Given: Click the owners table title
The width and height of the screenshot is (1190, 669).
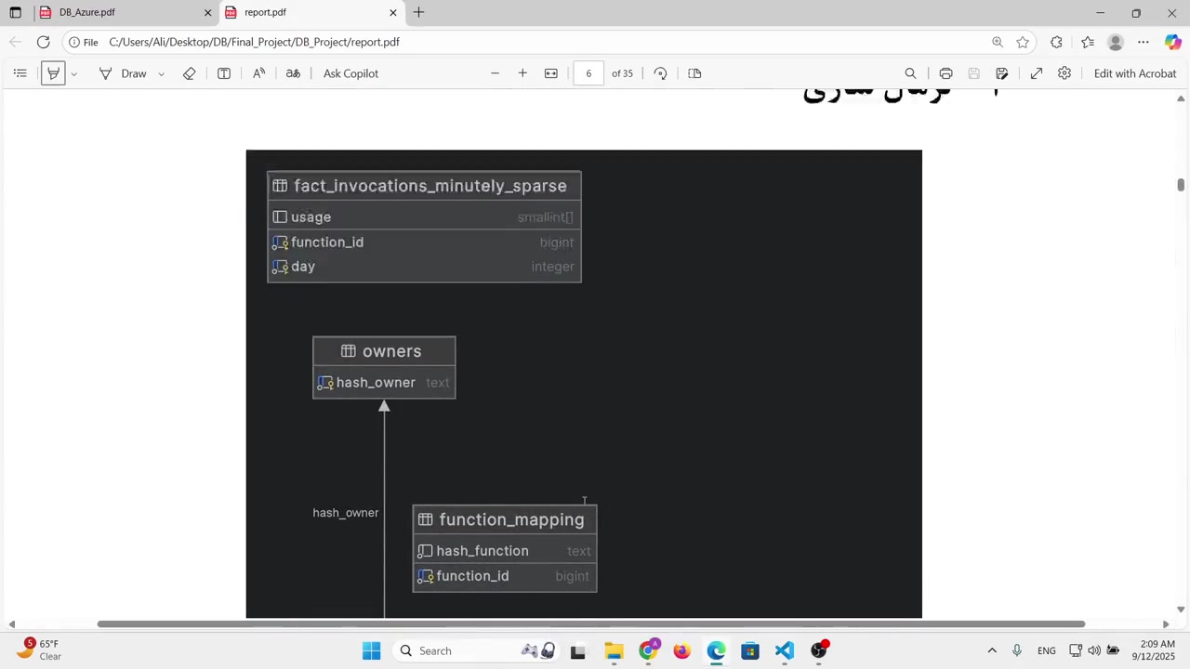Looking at the screenshot, I should click(391, 351).
